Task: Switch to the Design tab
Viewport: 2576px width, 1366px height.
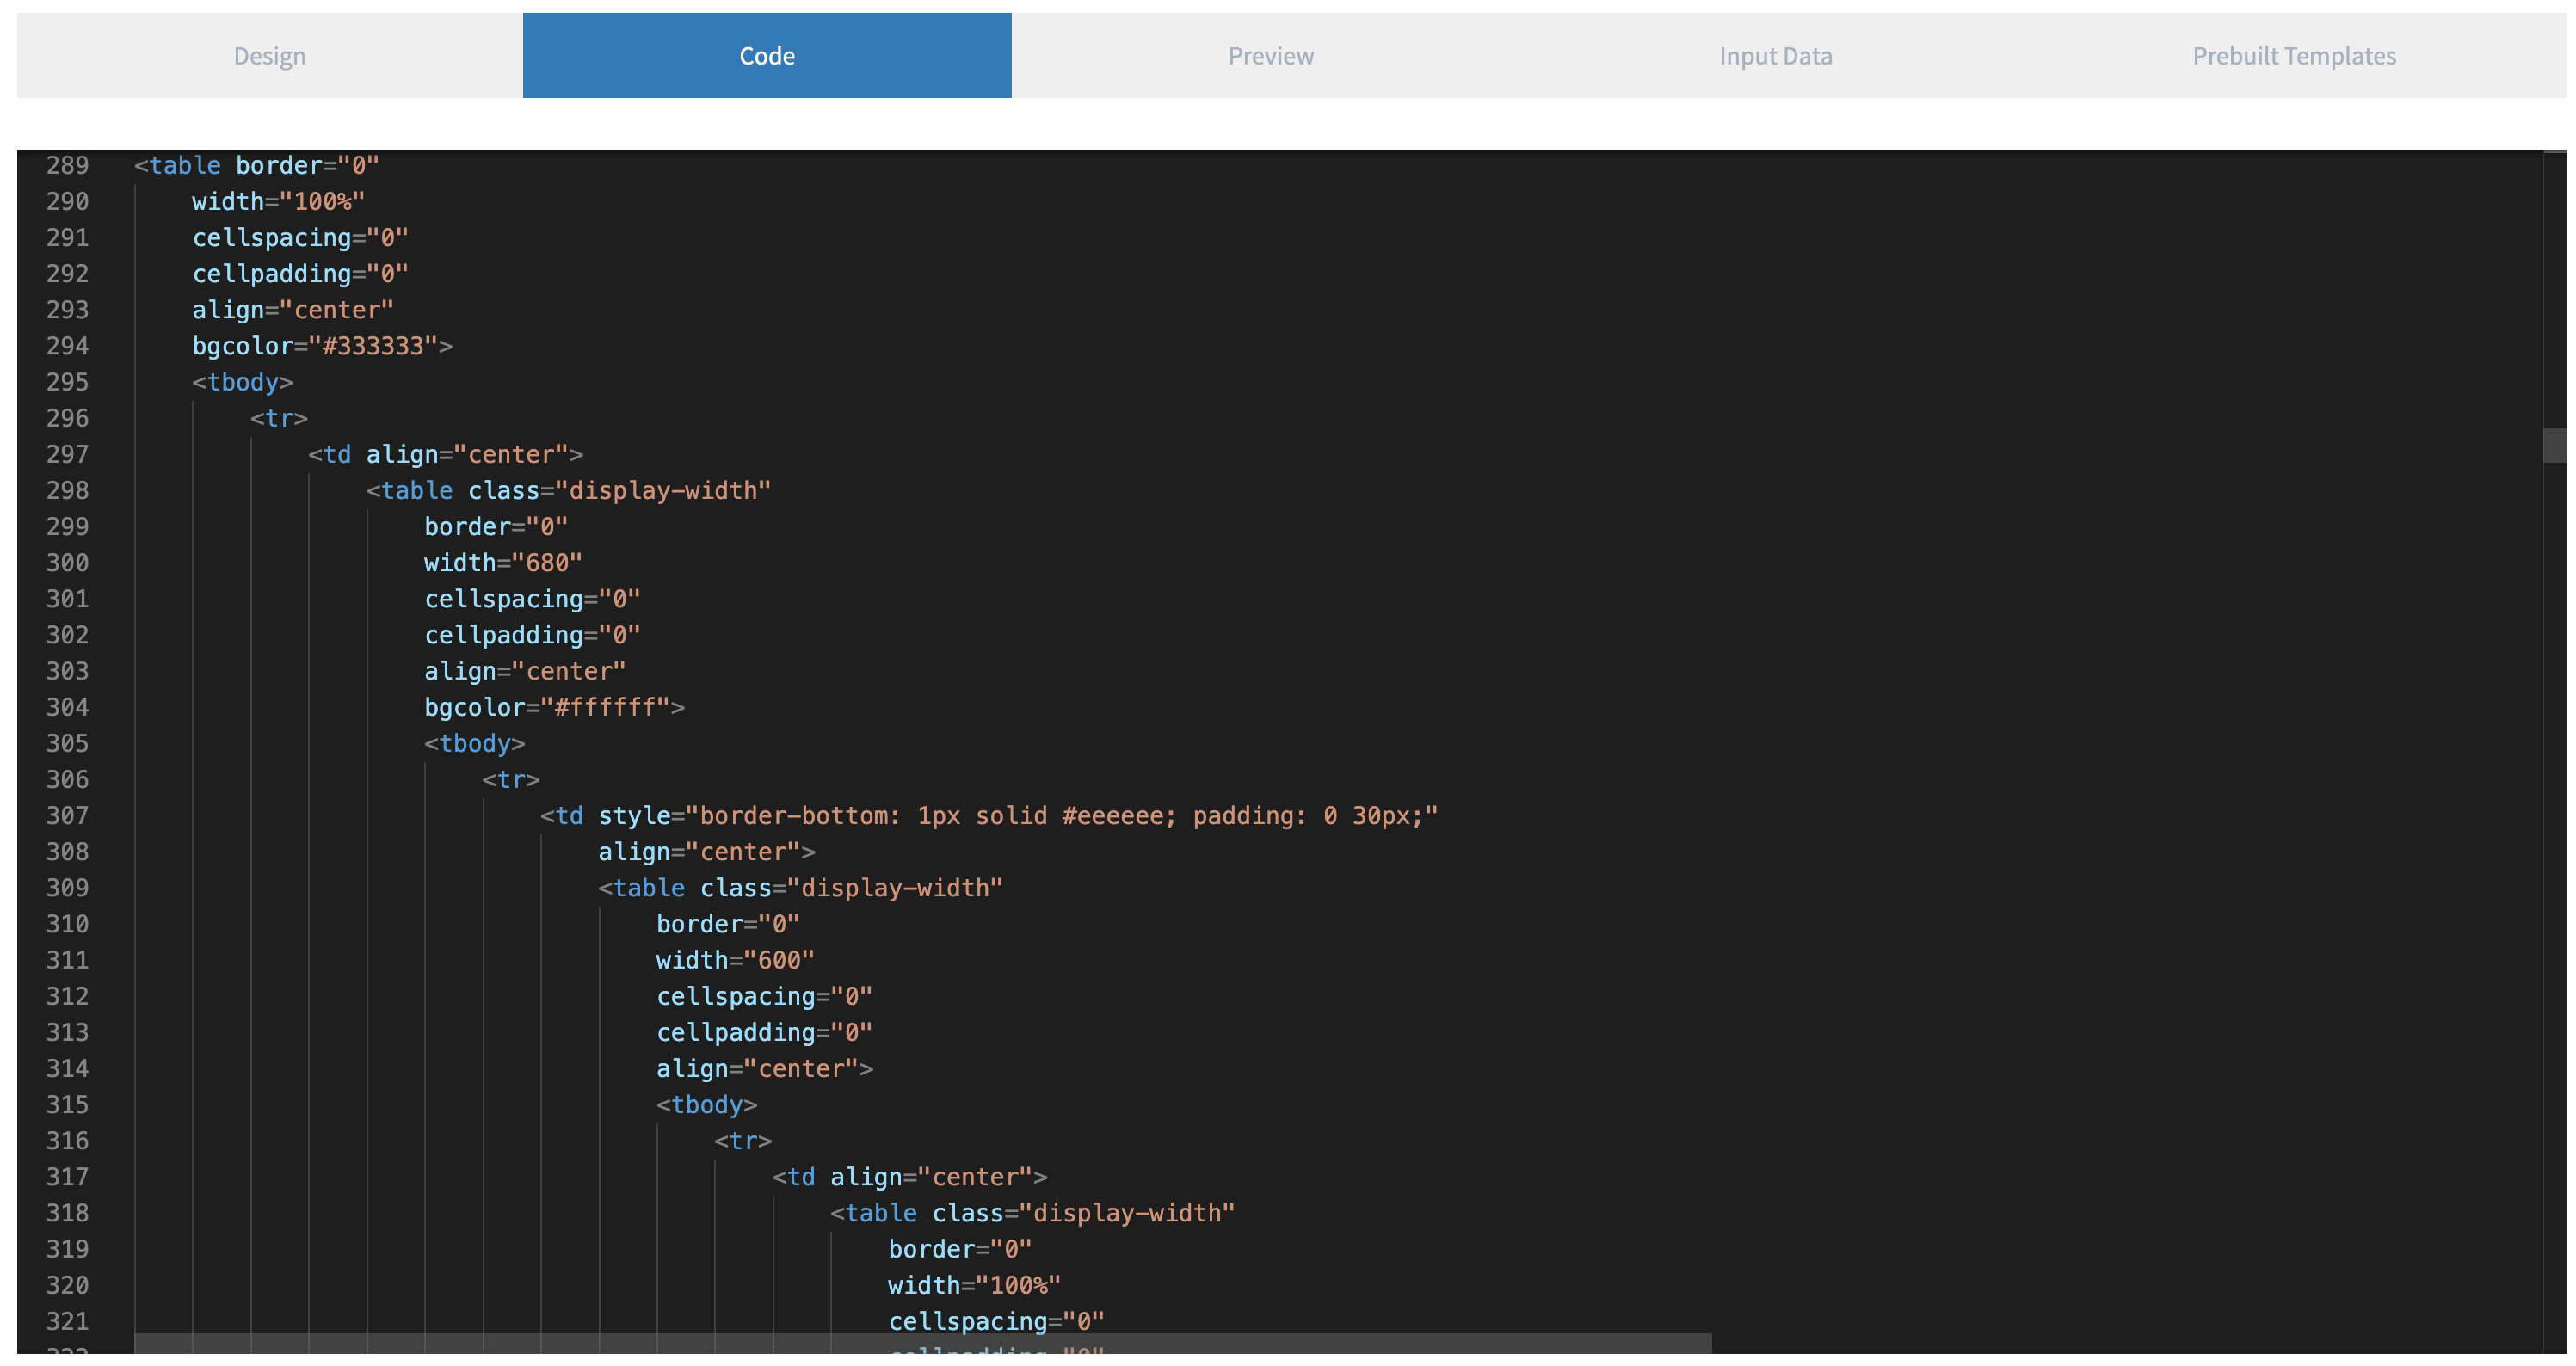Action: [270, 56]
